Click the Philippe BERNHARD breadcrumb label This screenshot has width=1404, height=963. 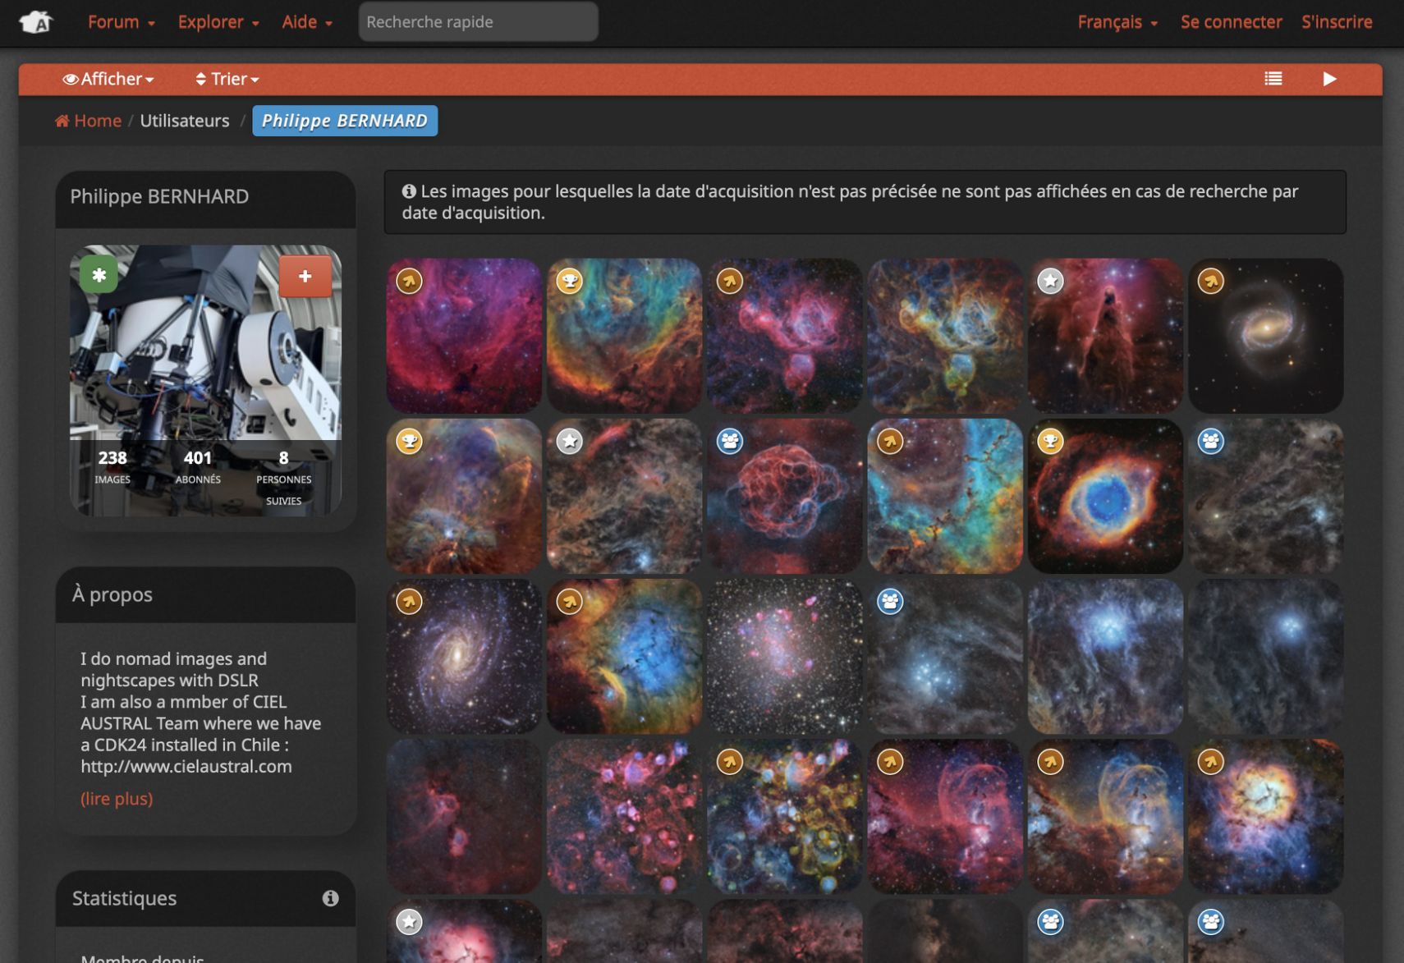(x=345, y=121)
